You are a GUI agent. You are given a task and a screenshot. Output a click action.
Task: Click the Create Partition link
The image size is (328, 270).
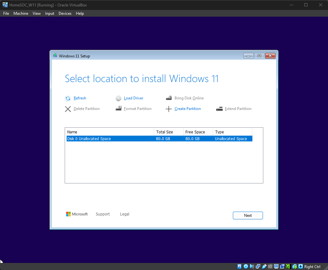coord(188,109)
